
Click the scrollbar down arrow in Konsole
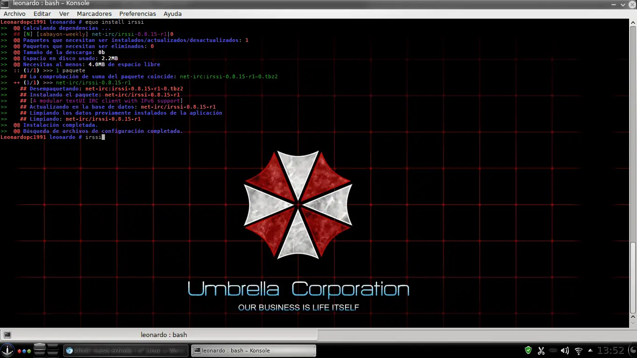633,323
